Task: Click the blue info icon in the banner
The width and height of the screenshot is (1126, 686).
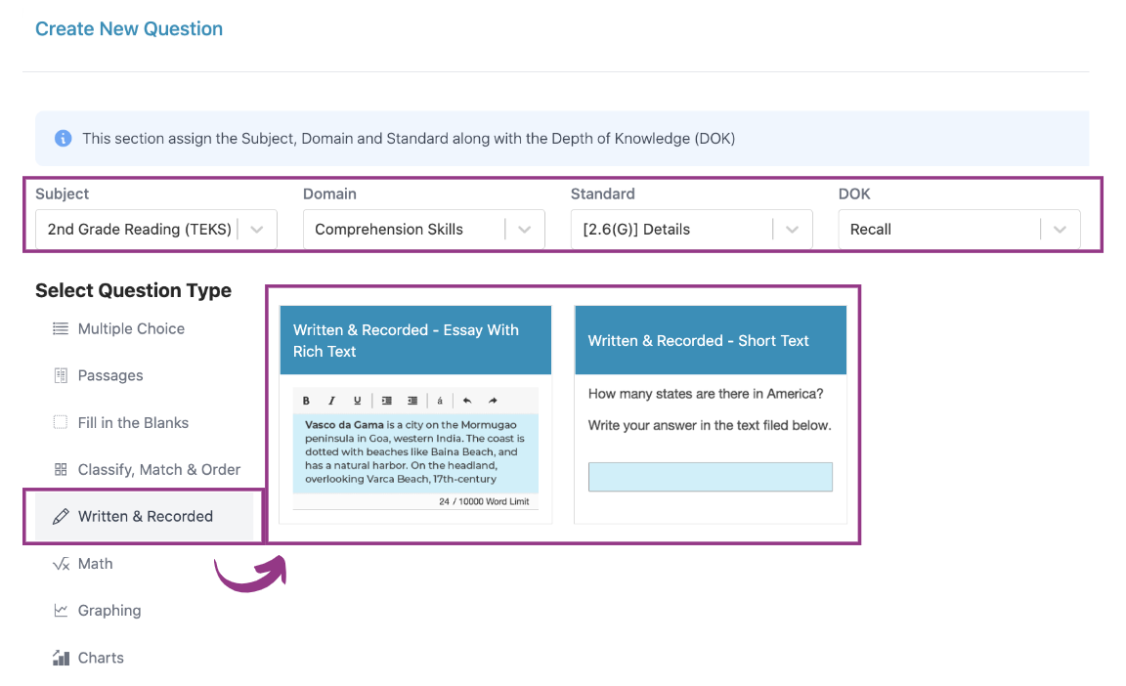Action: tap(64, 138)
